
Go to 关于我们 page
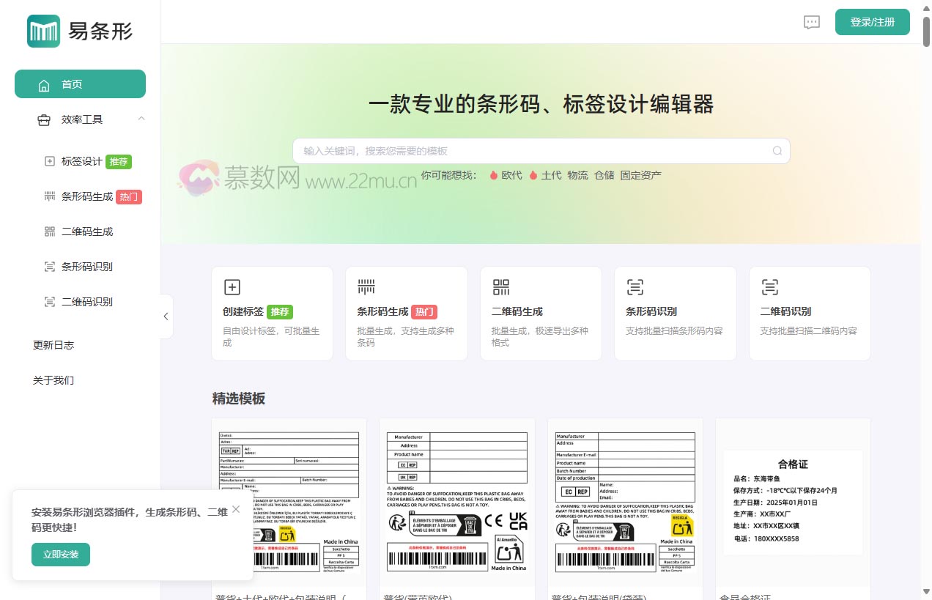[53, 380]
